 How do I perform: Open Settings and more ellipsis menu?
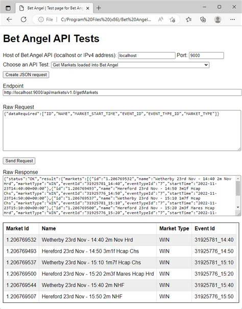click(x=233, y=19)
